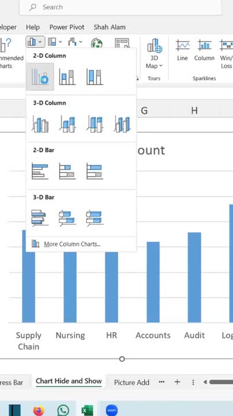Choose the 100% Stacked Column 2-D icon

click(95, 77)
